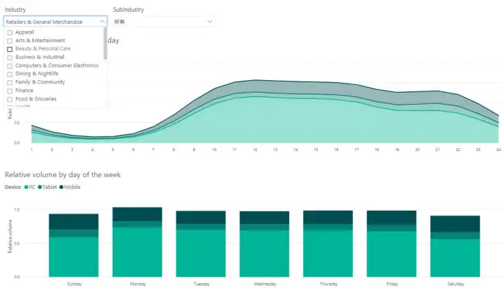This screenshot has width=502, height=288.
Task: Toggle the Dining & Nightlife checkbox
Action: [10, 74]
